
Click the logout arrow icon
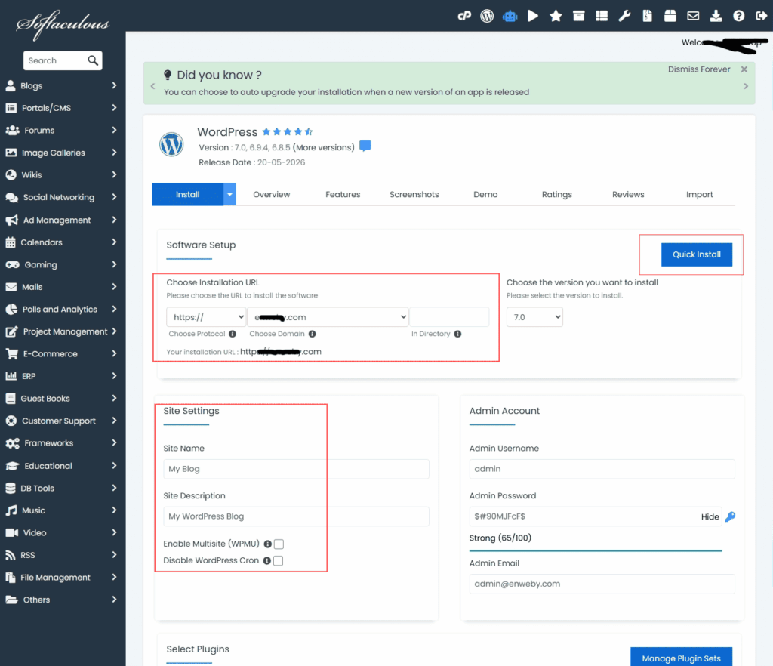point(761,17)
